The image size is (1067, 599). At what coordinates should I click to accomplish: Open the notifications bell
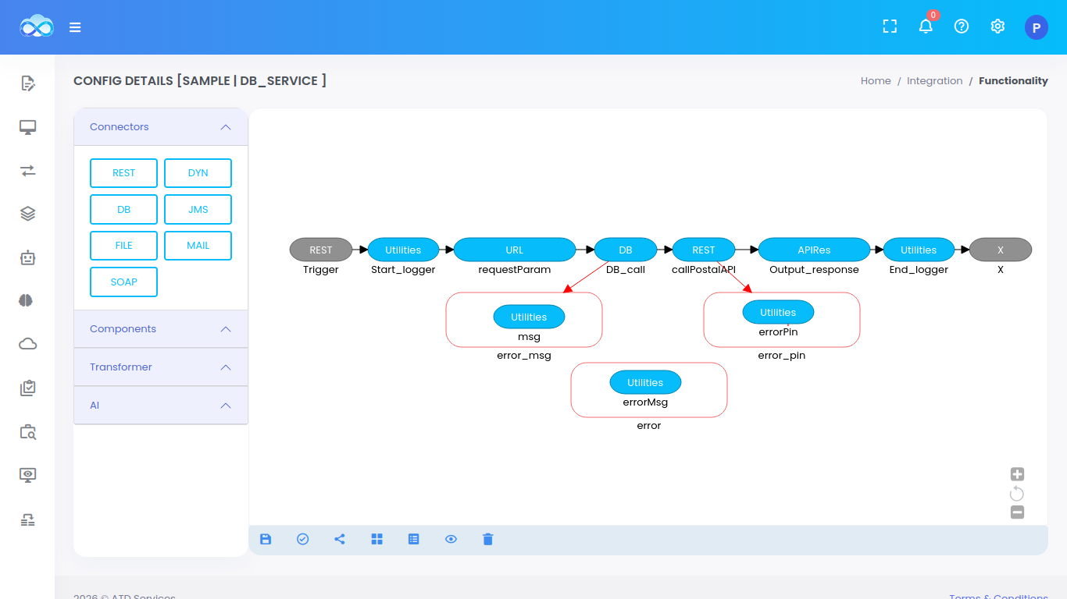(x=926, y=27)
